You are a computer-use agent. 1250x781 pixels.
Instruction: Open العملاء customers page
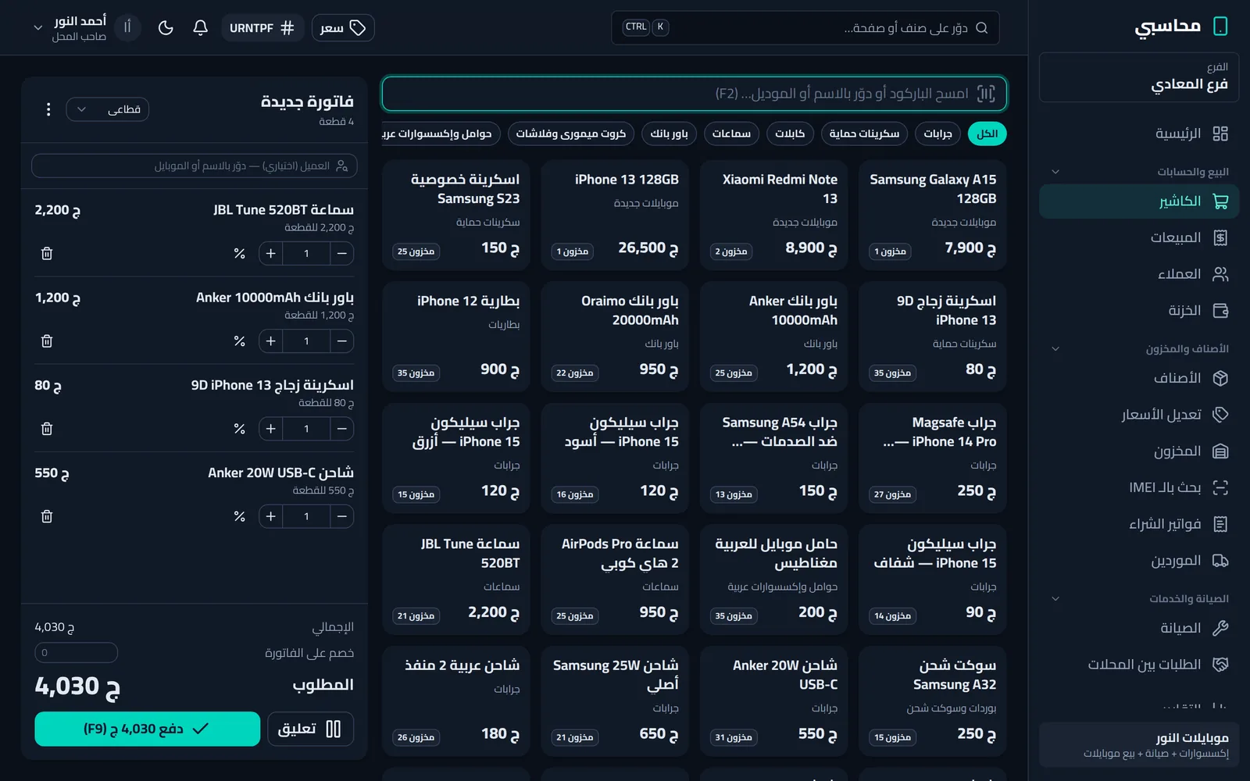point(1139,274)
